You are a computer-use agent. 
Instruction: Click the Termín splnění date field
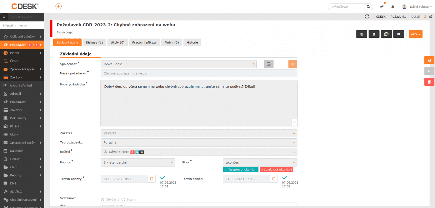click(x=247, y=179)
